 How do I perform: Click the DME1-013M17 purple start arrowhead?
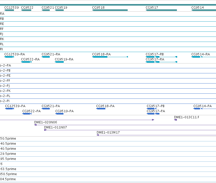[98, 135]
